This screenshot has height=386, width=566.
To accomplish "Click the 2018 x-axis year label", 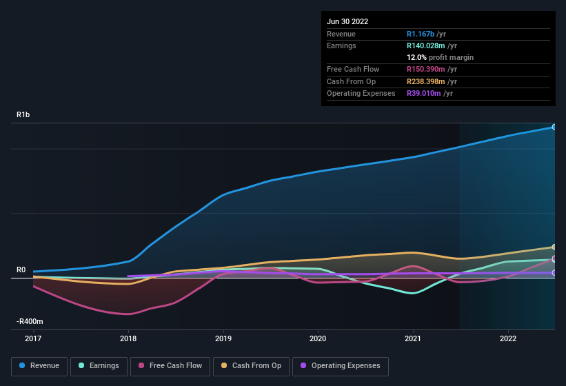I will click(128, 338).
